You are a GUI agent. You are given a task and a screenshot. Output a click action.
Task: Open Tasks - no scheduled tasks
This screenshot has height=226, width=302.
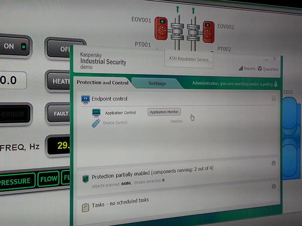point(120,203)
